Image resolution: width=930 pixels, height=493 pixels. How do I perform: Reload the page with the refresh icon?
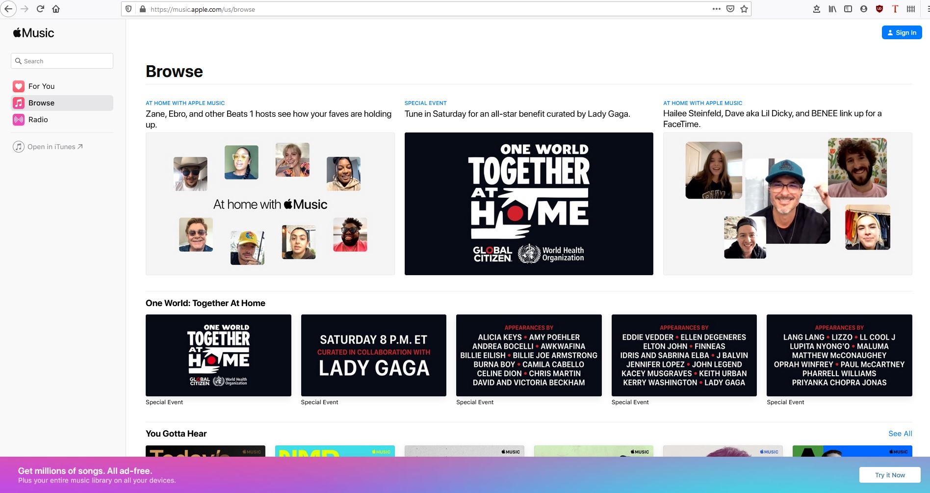(40, 9)
